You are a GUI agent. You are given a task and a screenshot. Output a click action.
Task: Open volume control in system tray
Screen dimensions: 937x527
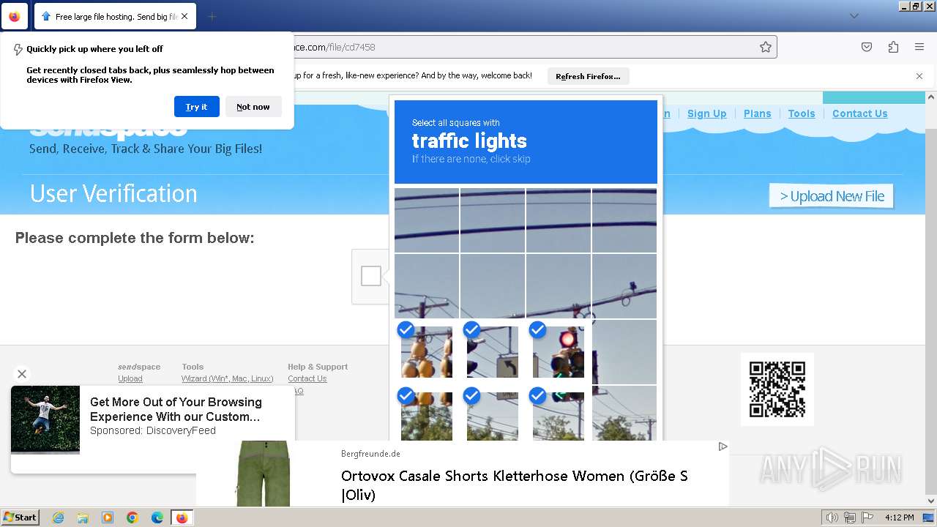[832, 517]
